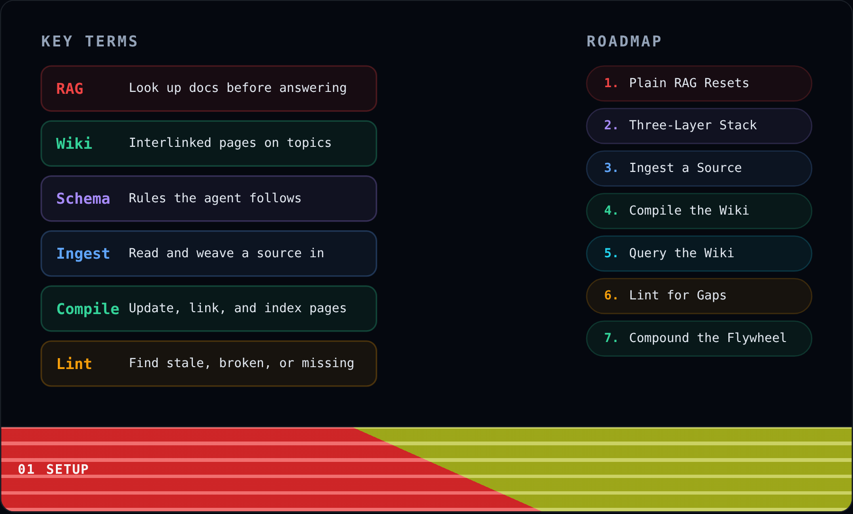Open Compound the Flywheel roadmap item
Image resolution: width=853 pixels, height=514 pixels.
(699, 338)
